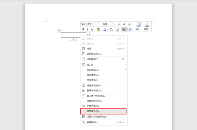This screenshot has height=130, width=197.
Task: Open the 拆分表格(A) submenu
Action: pos(104,70)
